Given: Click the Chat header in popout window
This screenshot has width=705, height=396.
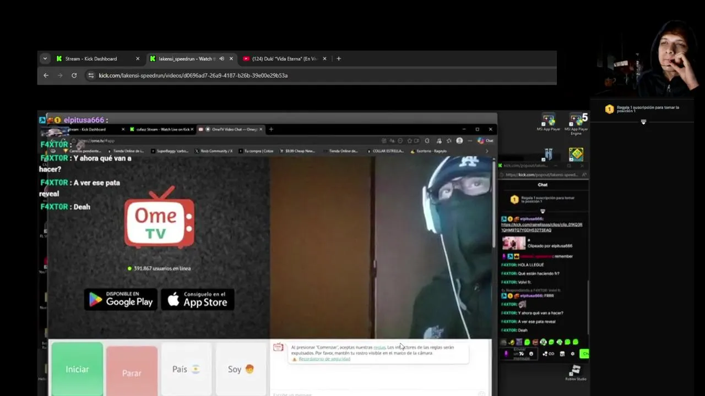Looking at the screenshot, I should pyautogui.click(x=543, y=185).
